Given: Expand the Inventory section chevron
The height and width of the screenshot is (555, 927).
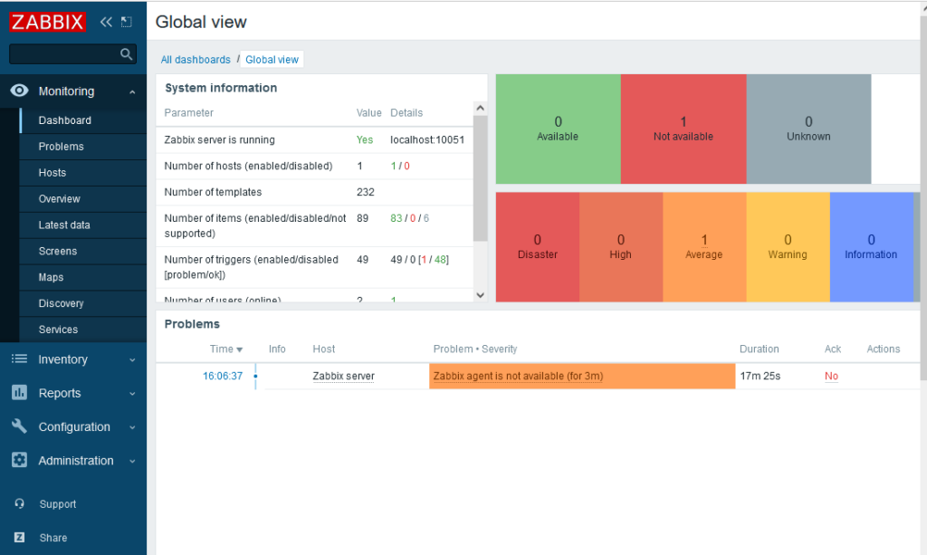Looking at the screenshot, I should click(x=132, y=360).
